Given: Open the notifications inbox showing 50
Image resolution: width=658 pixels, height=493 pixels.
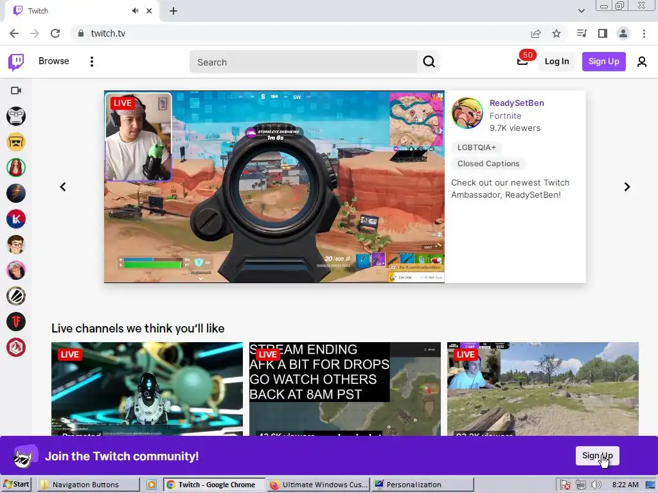Looking at the screenshot, I should 522,61.
